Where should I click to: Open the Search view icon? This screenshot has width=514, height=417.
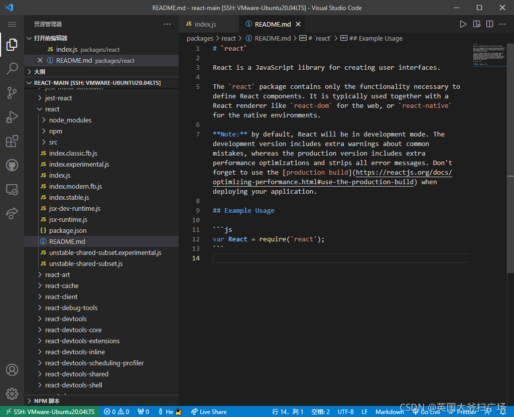[x=12, y=69]
